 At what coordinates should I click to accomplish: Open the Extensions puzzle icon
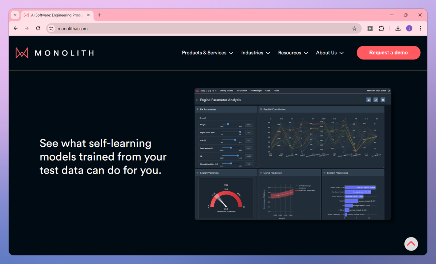coord(381,28)
